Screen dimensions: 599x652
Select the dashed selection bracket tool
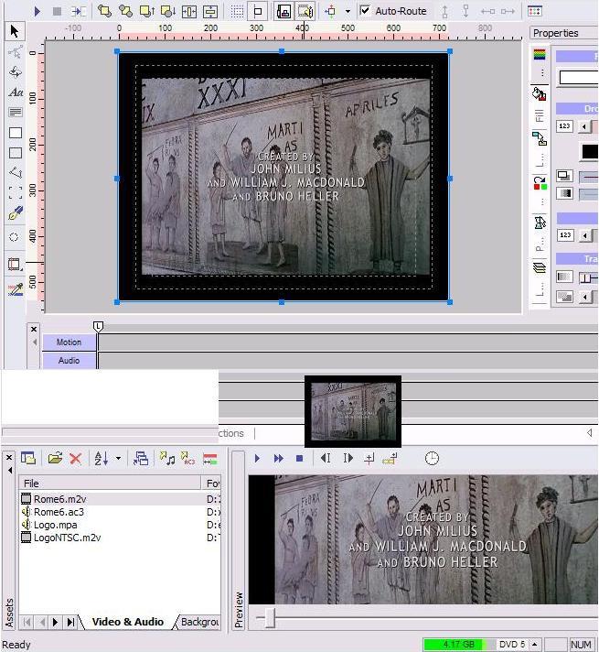click(x=16, y=192)
